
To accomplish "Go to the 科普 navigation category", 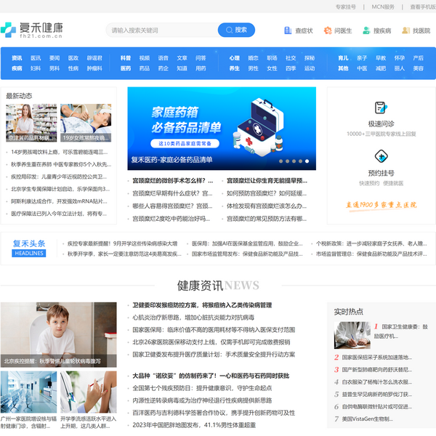I will click(x=126, y=58).
